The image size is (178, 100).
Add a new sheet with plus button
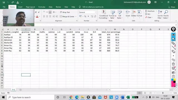21,90
